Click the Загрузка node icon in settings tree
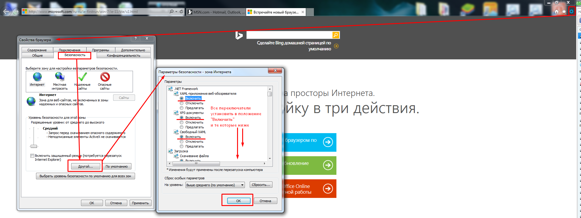This screenshot has height=218, width=581. click(170, 151)
